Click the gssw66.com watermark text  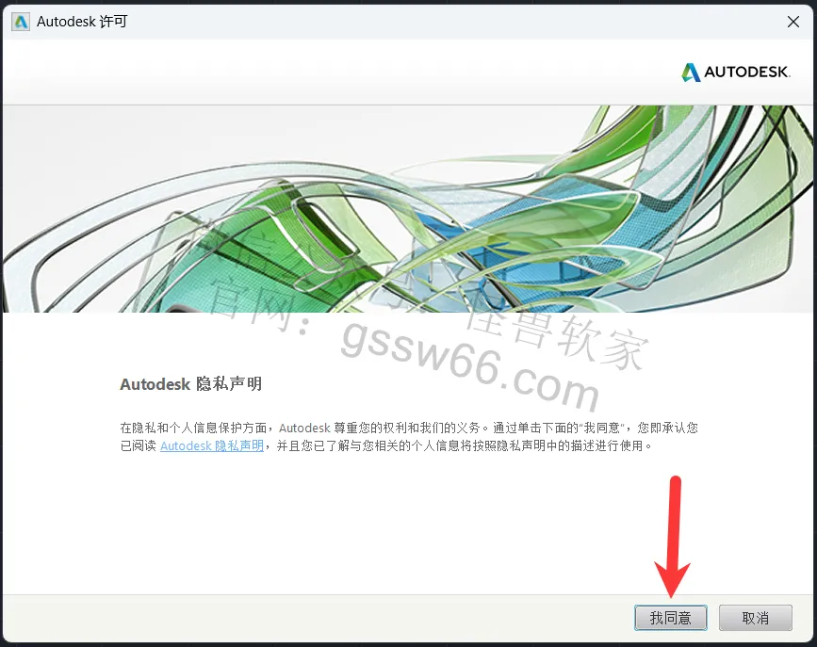click(469, 364)
